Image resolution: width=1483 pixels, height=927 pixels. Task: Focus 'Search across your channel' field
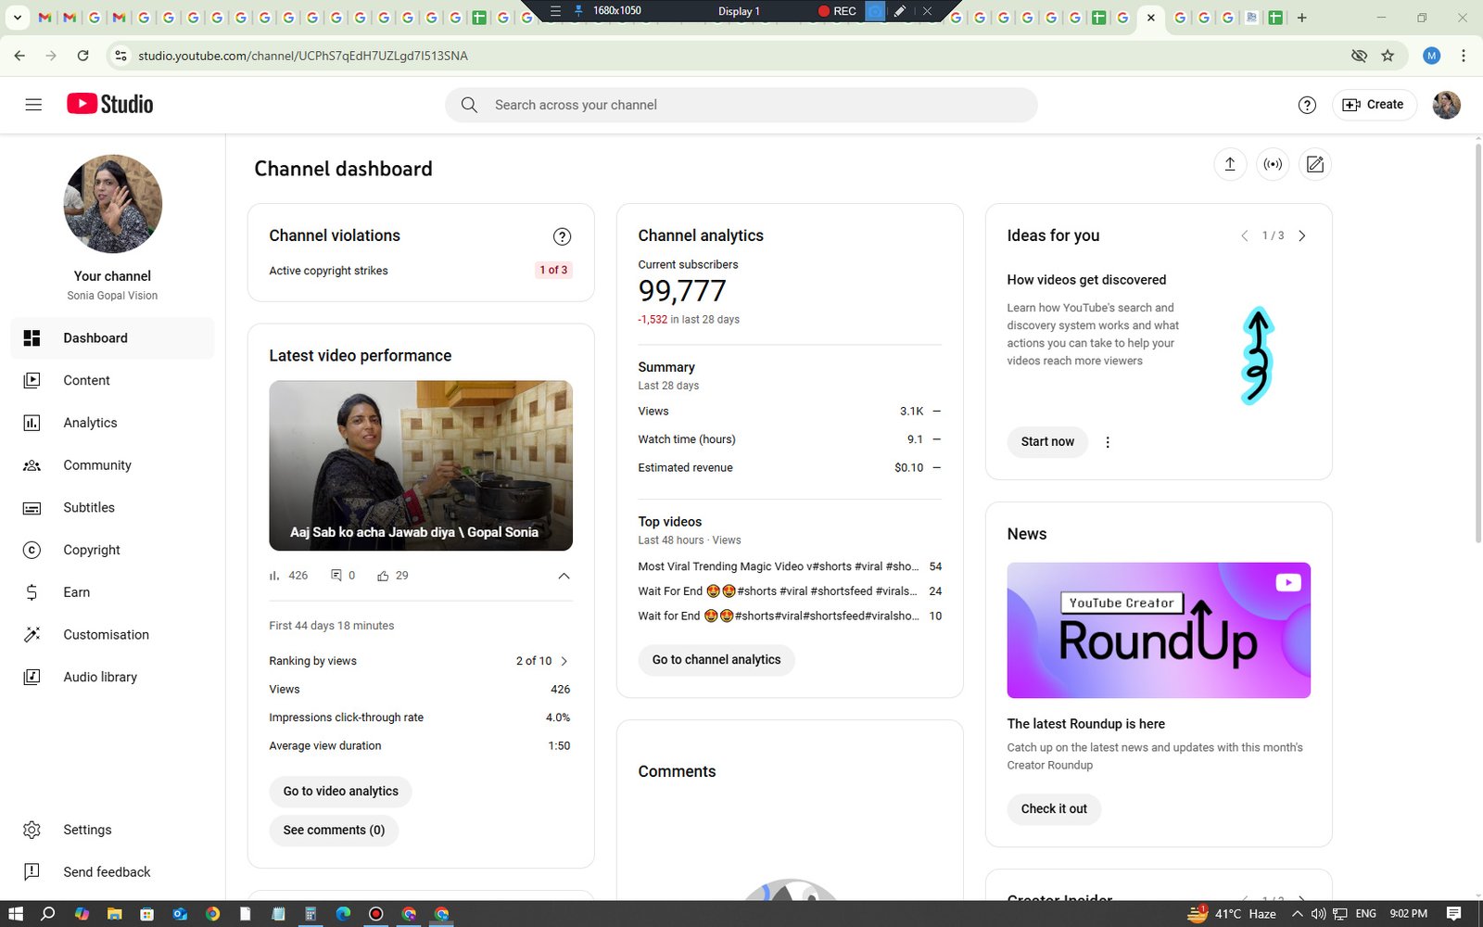(x=741, y=105)
